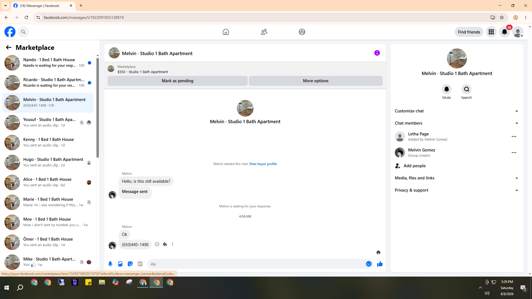Viewport: 532px width, 299px height.
Task: Reload the page in Chrome
Action: click(26, 17)
